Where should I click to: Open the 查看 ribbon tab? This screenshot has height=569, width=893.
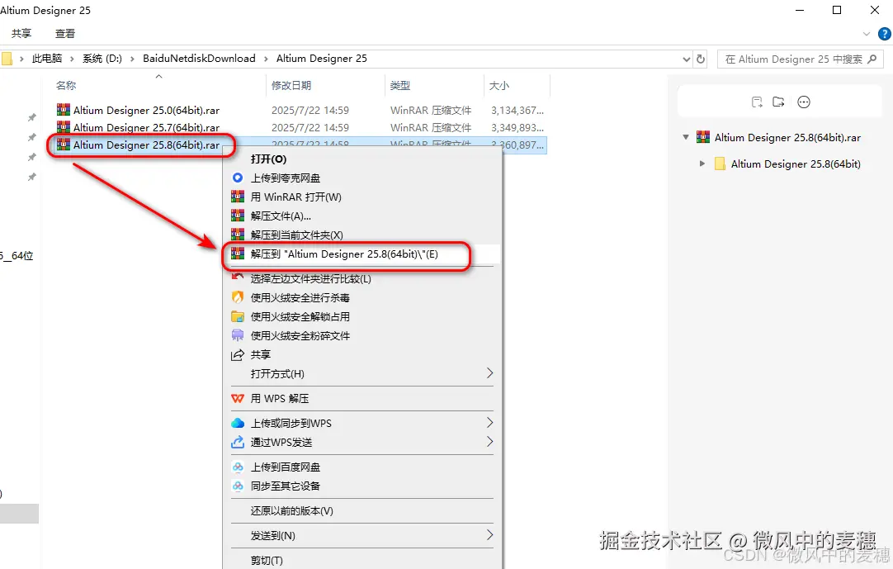point(65,34)
